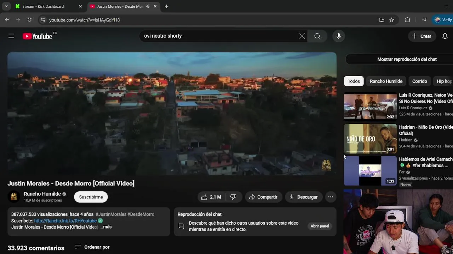
Task: Bookmark this page with star icon
Action: tap(392, 20)
